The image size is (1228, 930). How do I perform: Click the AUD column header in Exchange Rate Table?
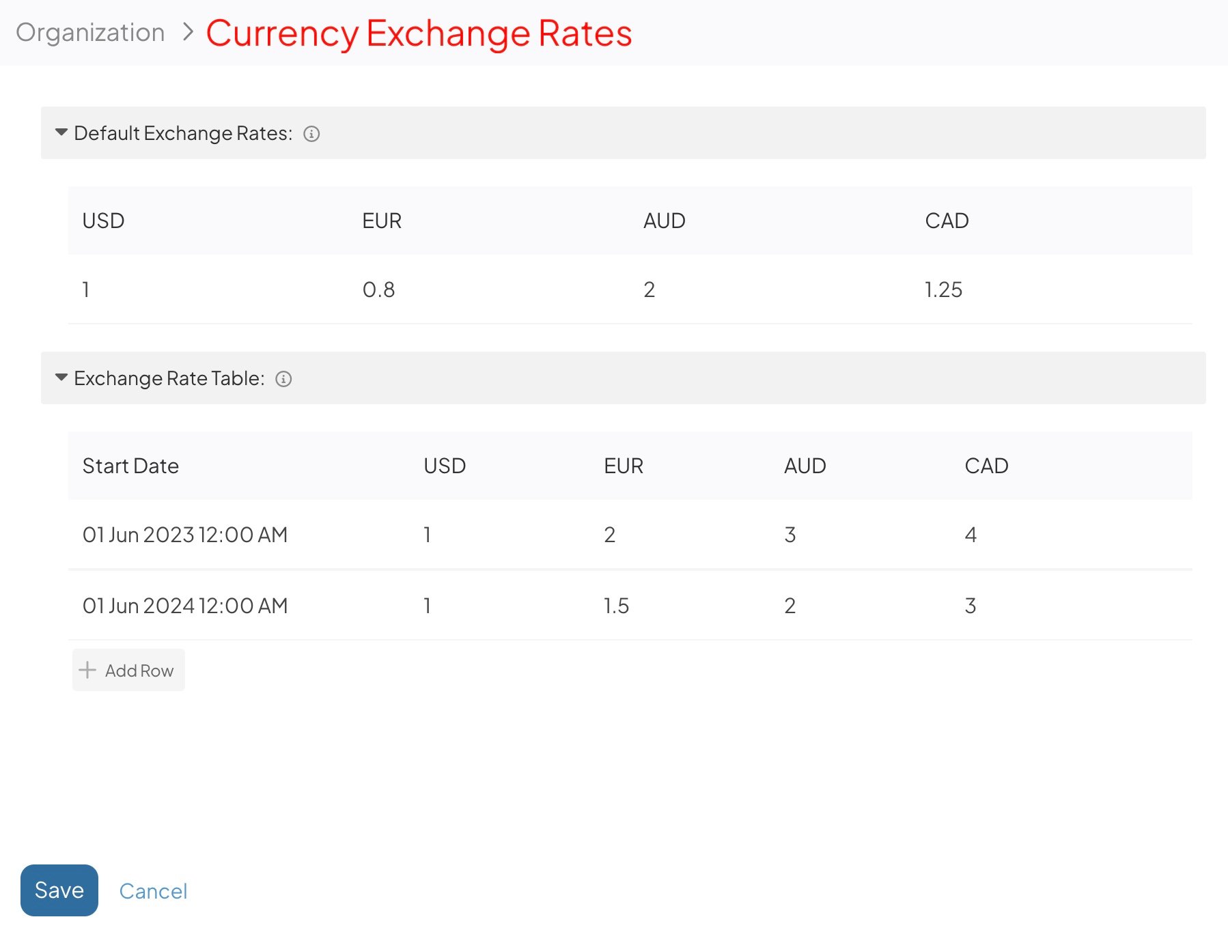click(x=805, y=466)
